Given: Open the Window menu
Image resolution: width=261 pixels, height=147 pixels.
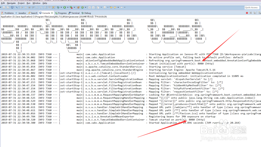Looking at the screenshot, I should coord(37,3).
